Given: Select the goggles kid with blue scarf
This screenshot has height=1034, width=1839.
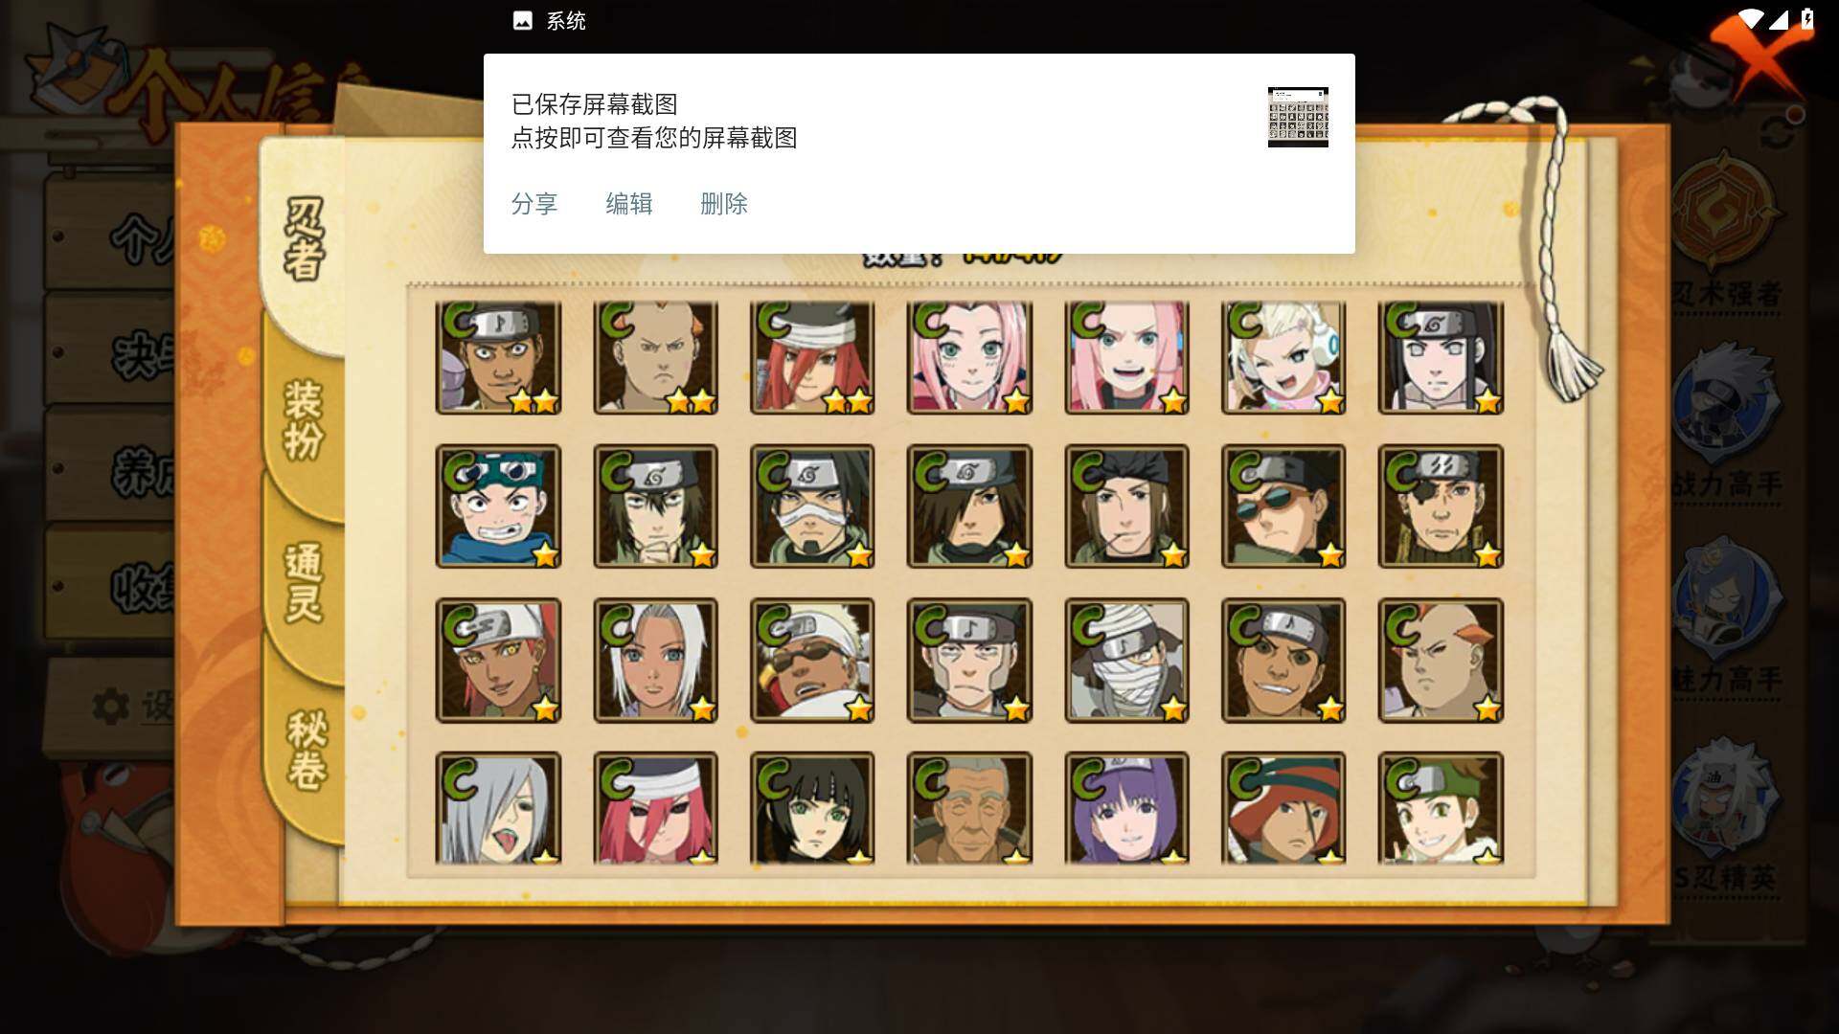Looking at the screenshot, I should 498,506.
